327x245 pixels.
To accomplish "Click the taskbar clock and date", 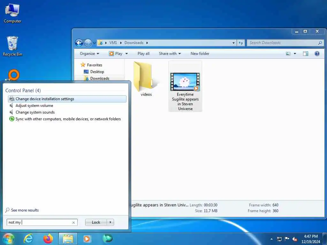I will tap(311, 239).
